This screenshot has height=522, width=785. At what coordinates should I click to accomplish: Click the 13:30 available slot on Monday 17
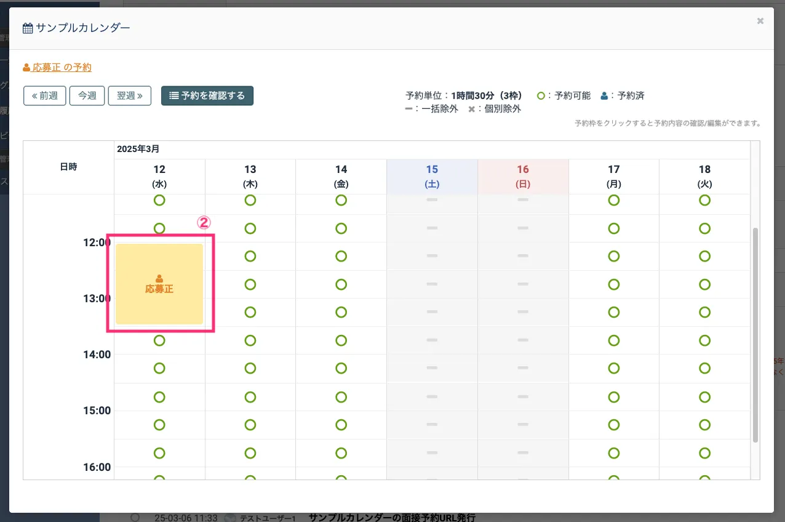click(x=613, y=340)
